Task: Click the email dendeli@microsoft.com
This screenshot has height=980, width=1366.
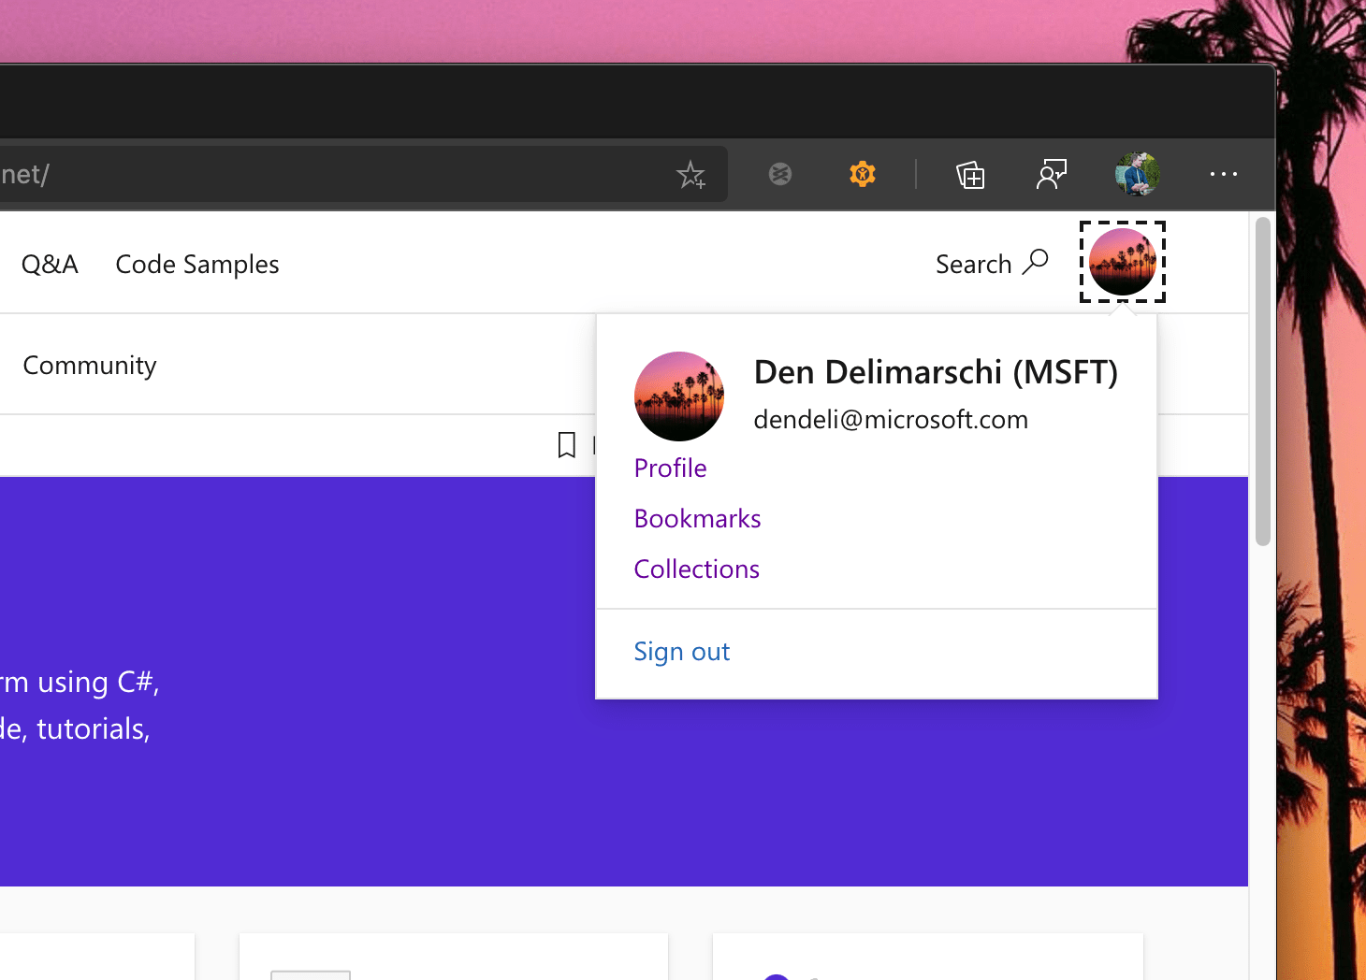Action: (891, 420)
